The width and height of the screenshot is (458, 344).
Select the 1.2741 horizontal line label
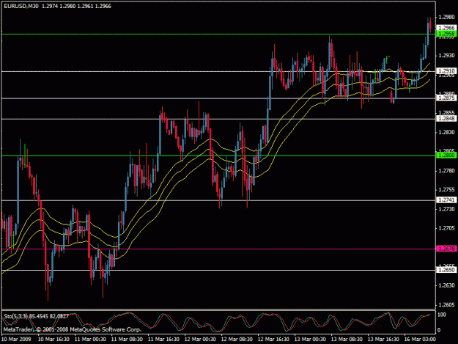tap(446, 200)
